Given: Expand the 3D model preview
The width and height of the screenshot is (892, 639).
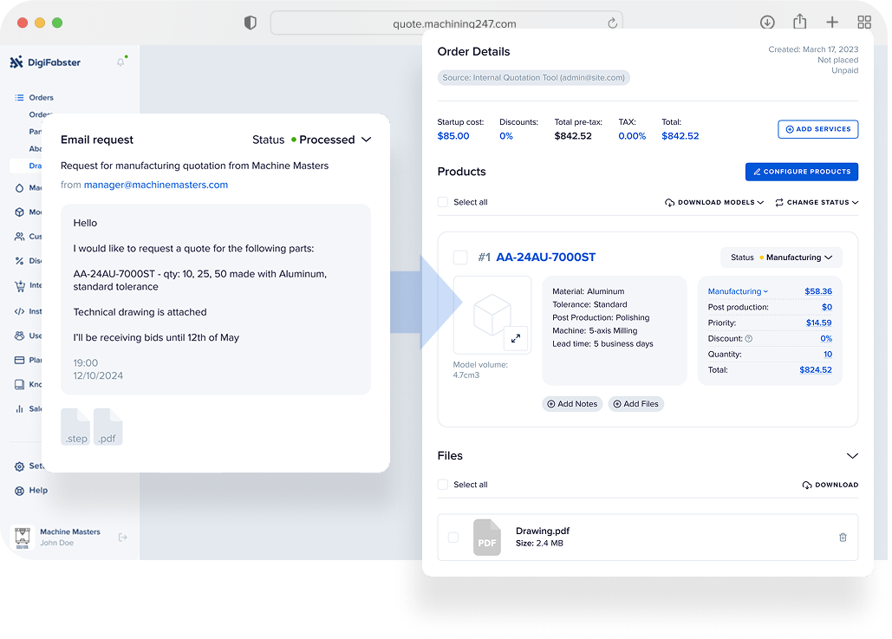Looking at the screenshot, I should (x=516, y=338).
